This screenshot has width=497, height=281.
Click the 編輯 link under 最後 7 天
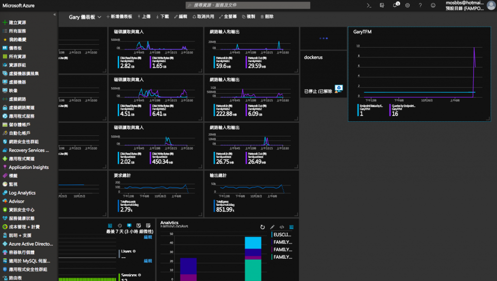tap(148, 237)
